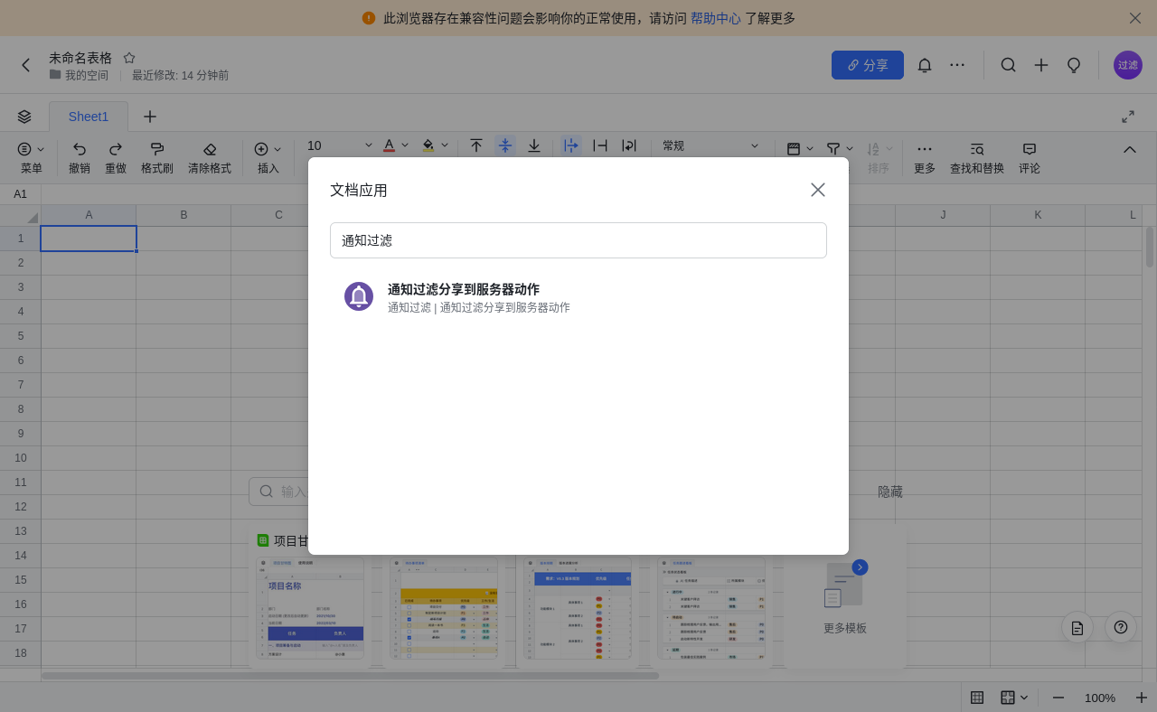Image resolution: width=1157 pixels, height=712 pixels.
Task: Apply the fill color bucket
Action: 428,145
